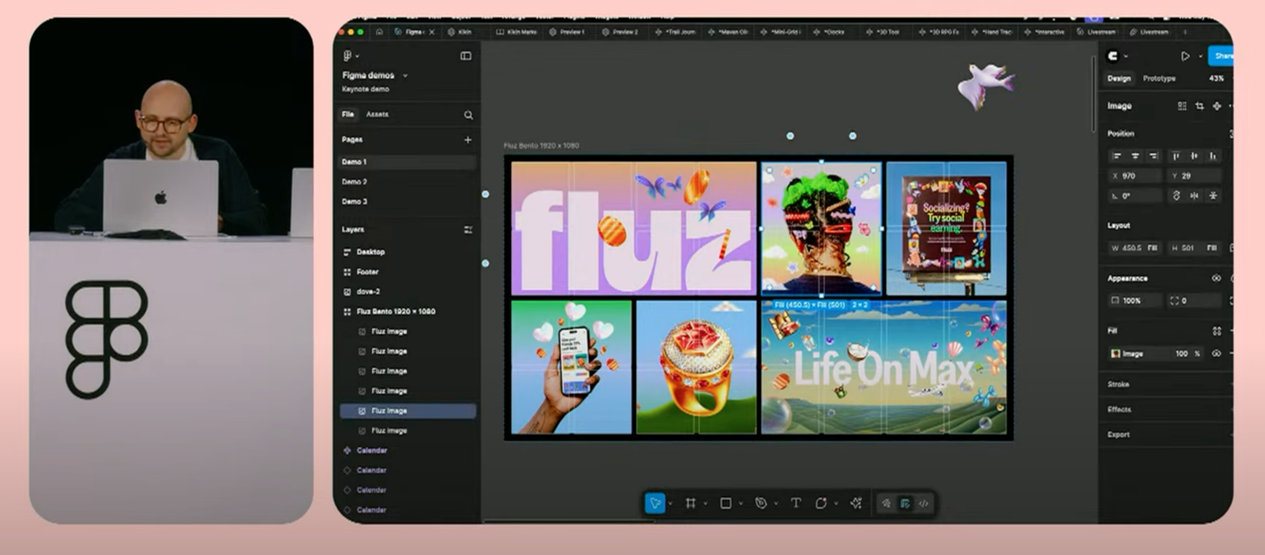The image size is (1265, 555).
Task: Open the AI actions sparkle tool
Action: 856,503
